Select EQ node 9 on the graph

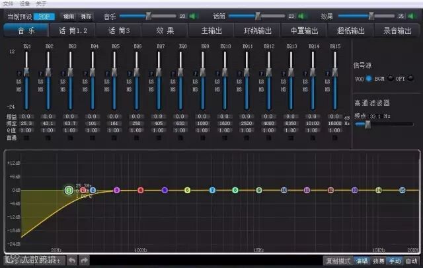pyautogui.click(x=259, y=190)
